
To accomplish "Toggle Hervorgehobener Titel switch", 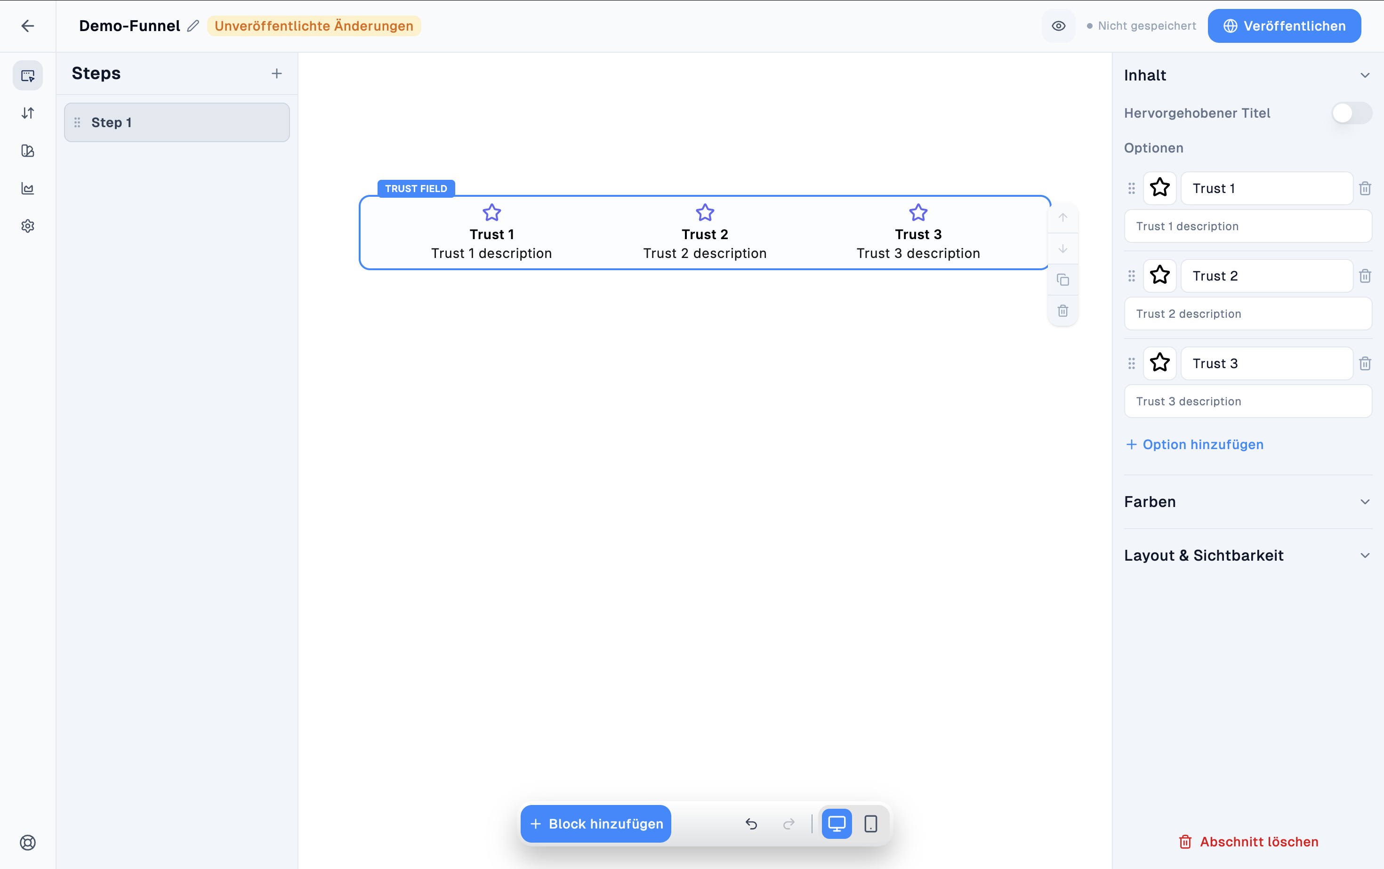I will (x=1351, y=113).
